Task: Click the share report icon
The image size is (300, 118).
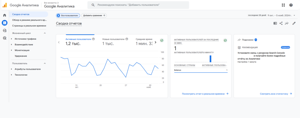Action: (x=281, y=23)
